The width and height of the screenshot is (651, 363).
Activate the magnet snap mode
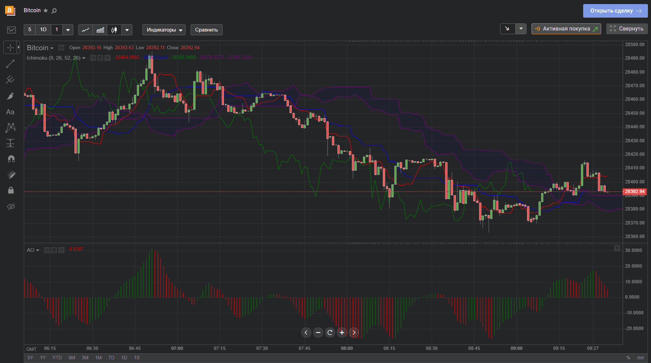(11, 159)
